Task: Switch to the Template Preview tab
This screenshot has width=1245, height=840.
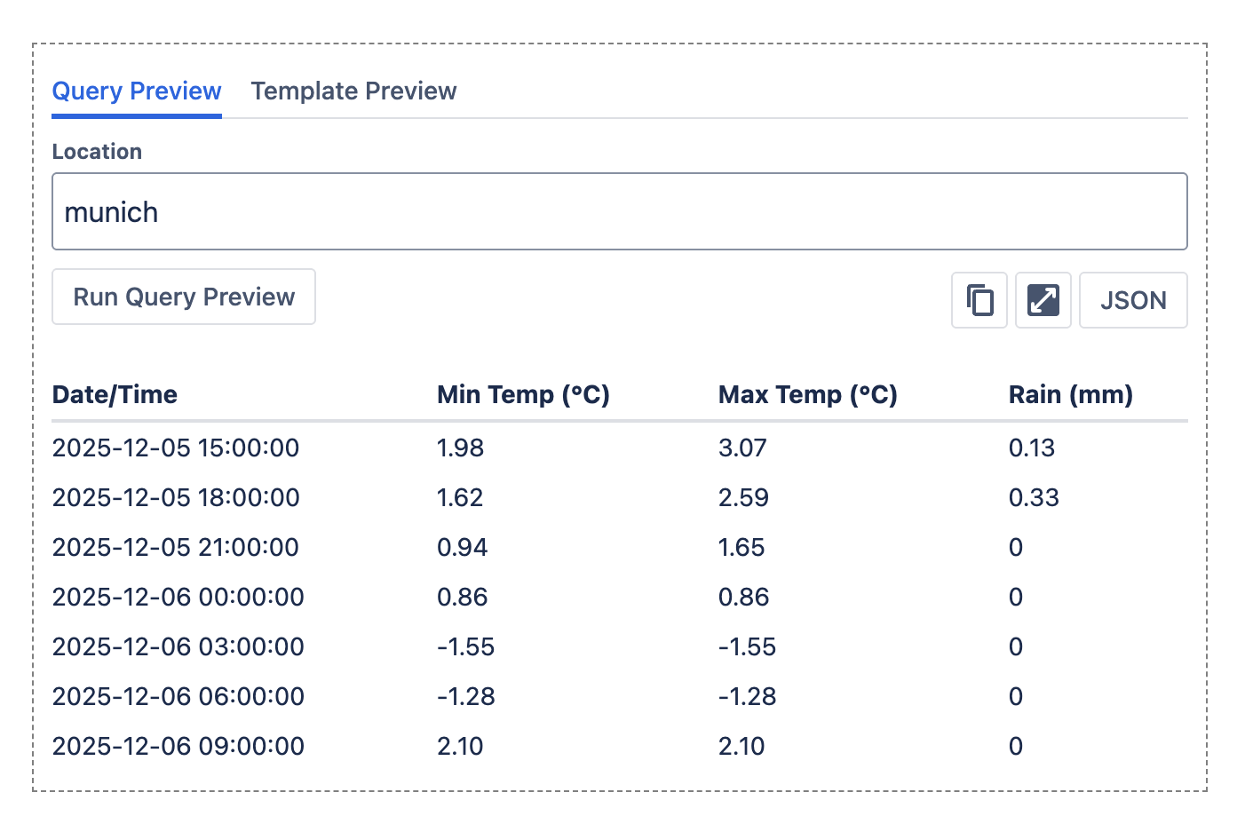Action: tap(353, 91)
